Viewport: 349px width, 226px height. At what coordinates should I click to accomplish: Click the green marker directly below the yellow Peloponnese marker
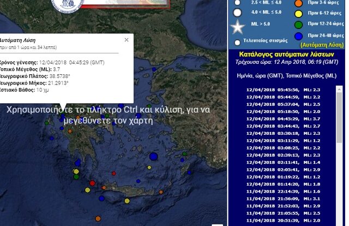(x=76, y=177)
